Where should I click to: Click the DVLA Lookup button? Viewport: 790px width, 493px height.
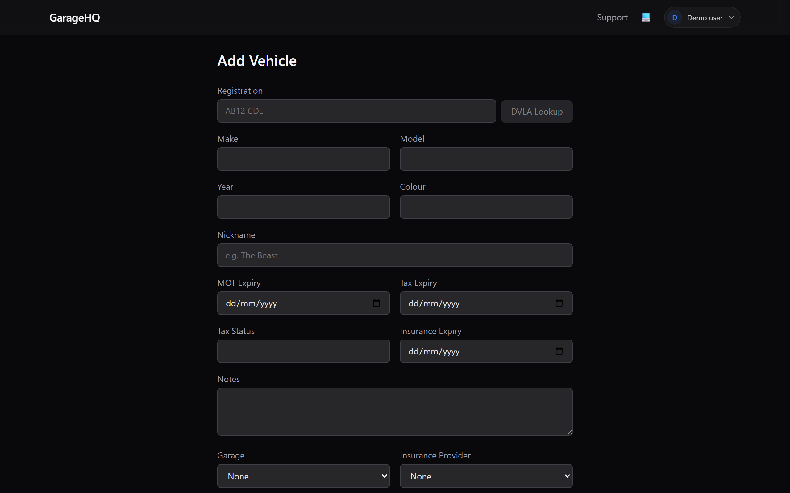(x=536, y=111)
